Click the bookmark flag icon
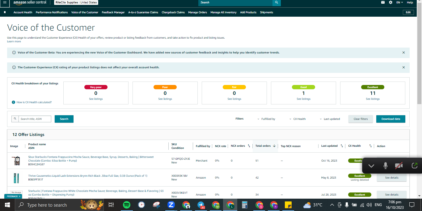Image resolution: width=422 pixels, height=211 pixels. tap(5, 12)
